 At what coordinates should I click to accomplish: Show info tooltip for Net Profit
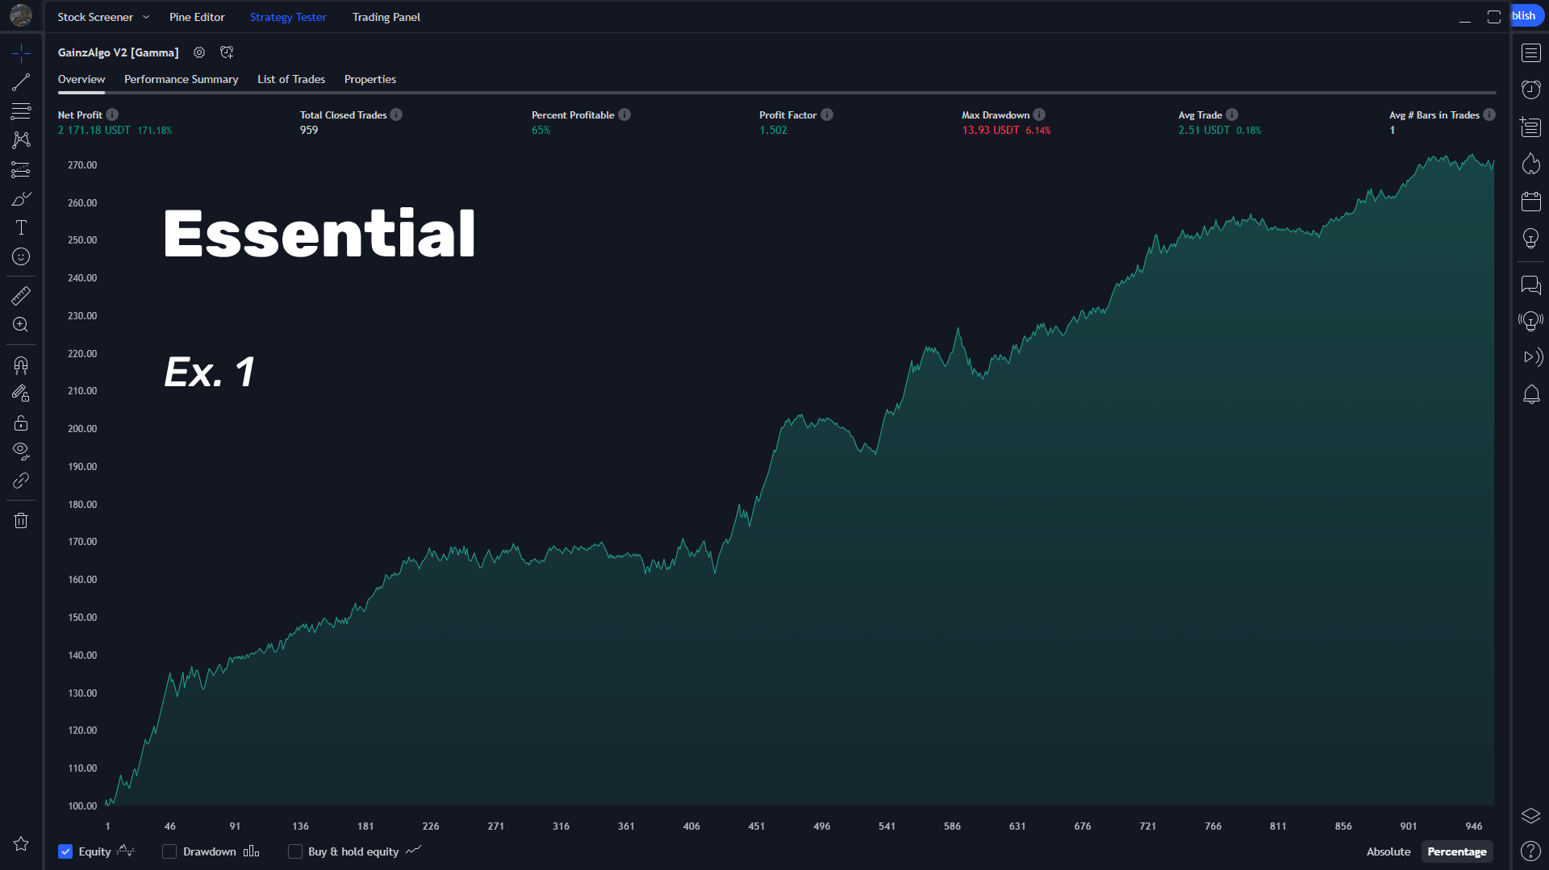tap(112, 115)
